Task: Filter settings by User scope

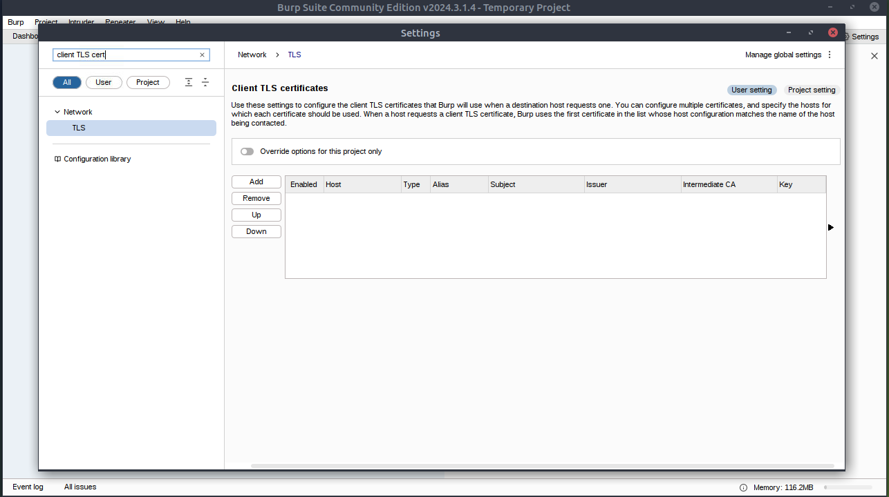Action: coord(104,82)
